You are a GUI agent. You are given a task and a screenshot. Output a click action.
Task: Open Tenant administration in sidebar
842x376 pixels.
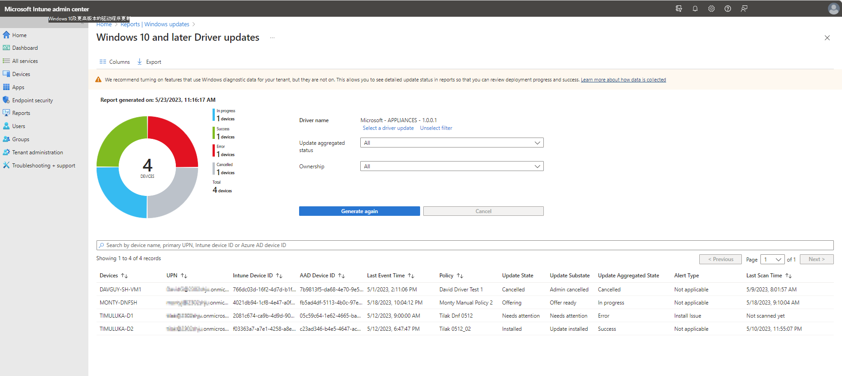(38, 152)
